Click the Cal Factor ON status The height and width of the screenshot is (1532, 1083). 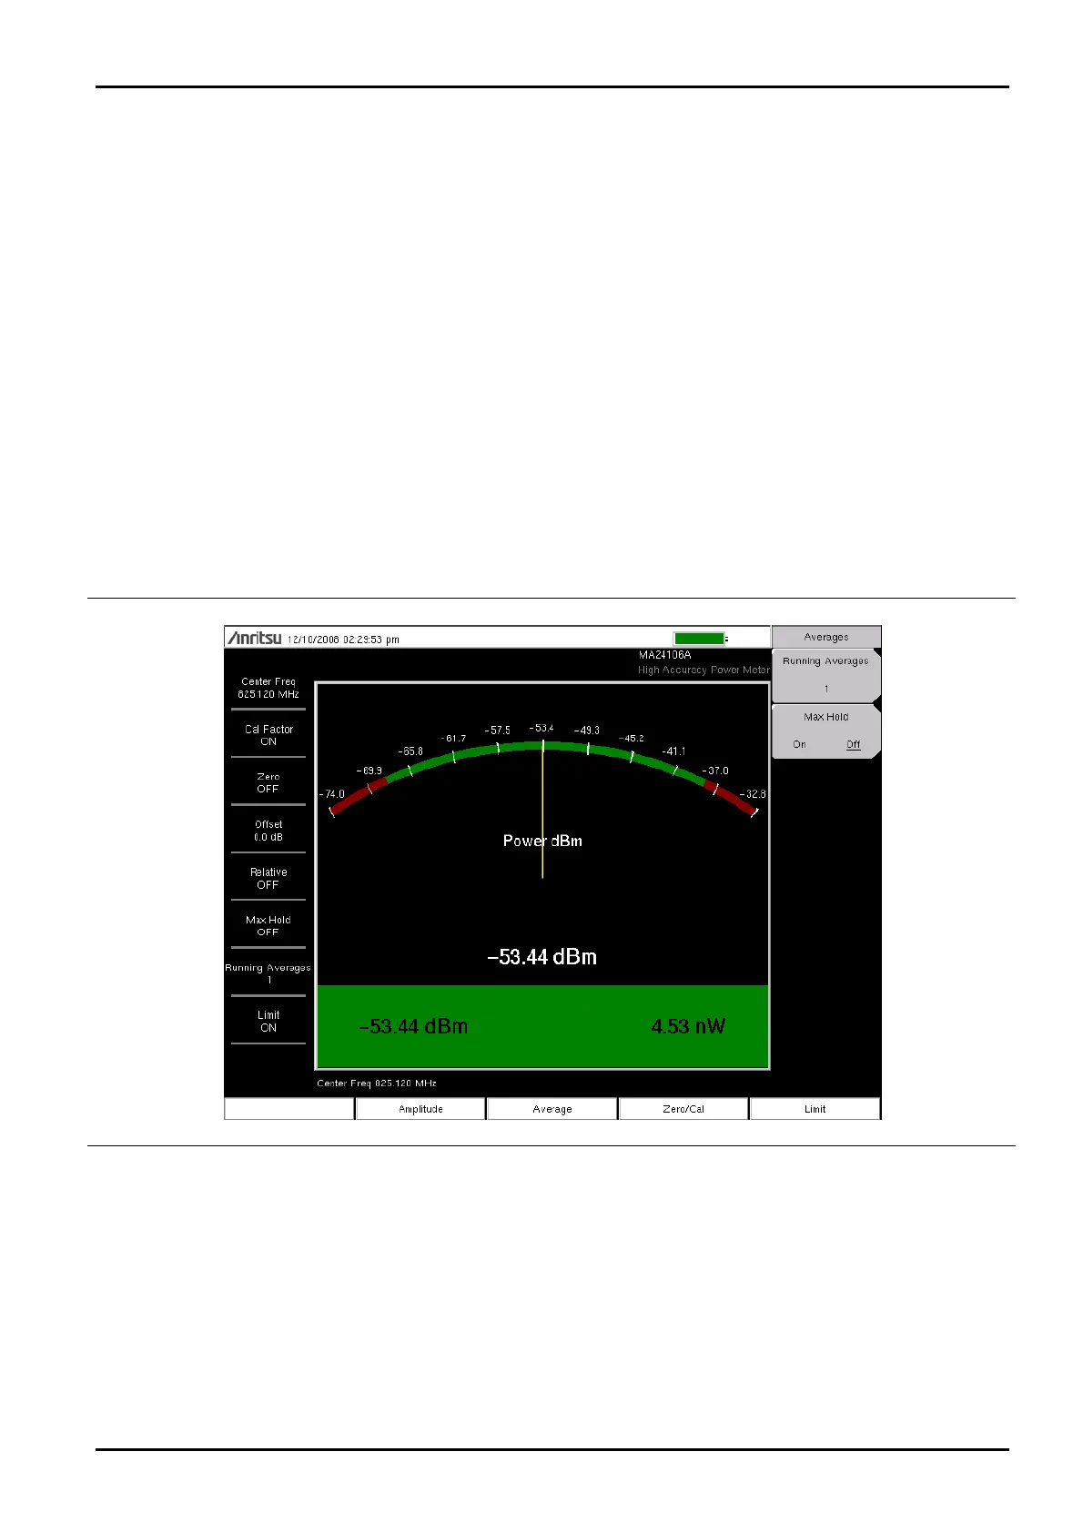click(x=268, y=735)
